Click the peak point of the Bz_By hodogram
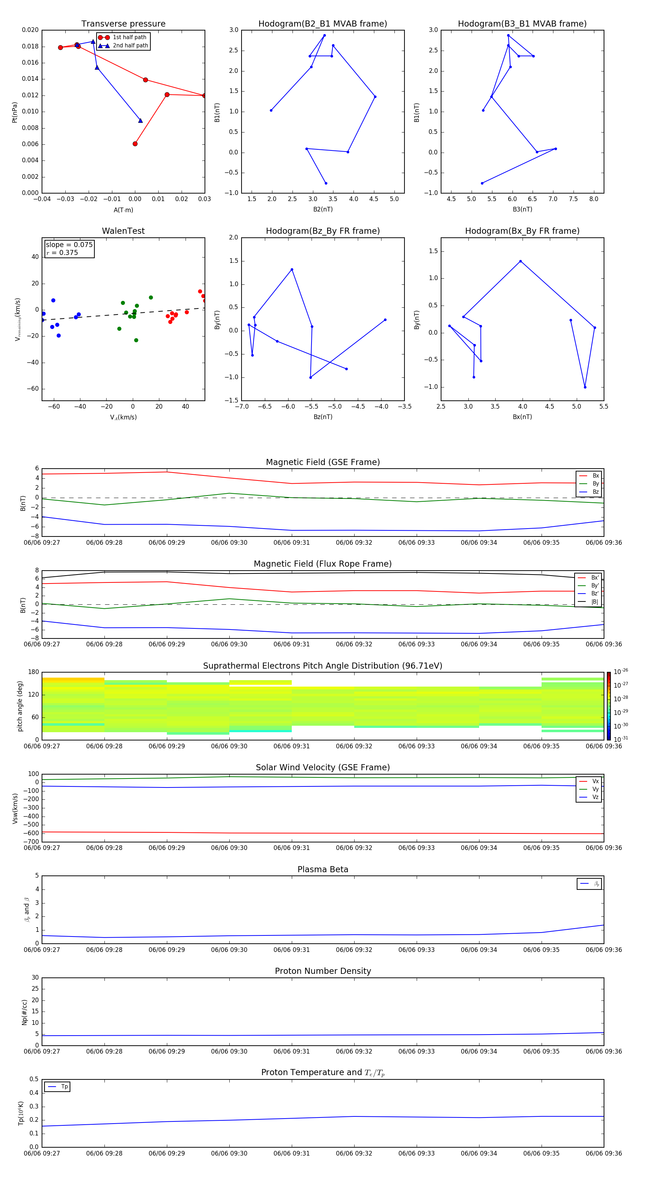Viewport: 646px width, 1185px height. click(291, 270)
